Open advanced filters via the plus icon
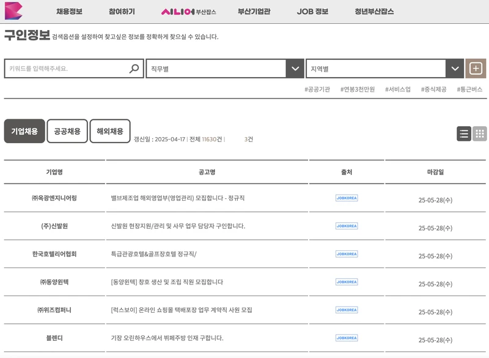The width and height of the screenshot is (489, 358). click(475, 67)
